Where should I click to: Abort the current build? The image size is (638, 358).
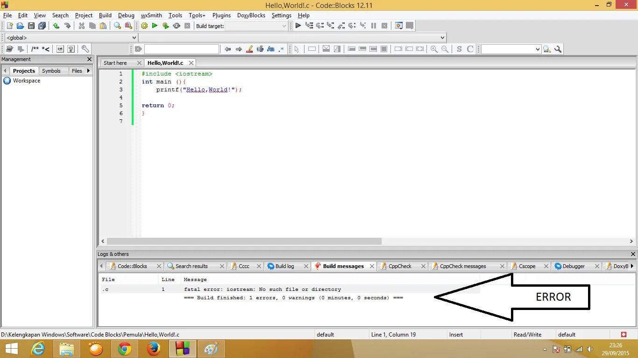pyautogui.click(x=187, y=26)
